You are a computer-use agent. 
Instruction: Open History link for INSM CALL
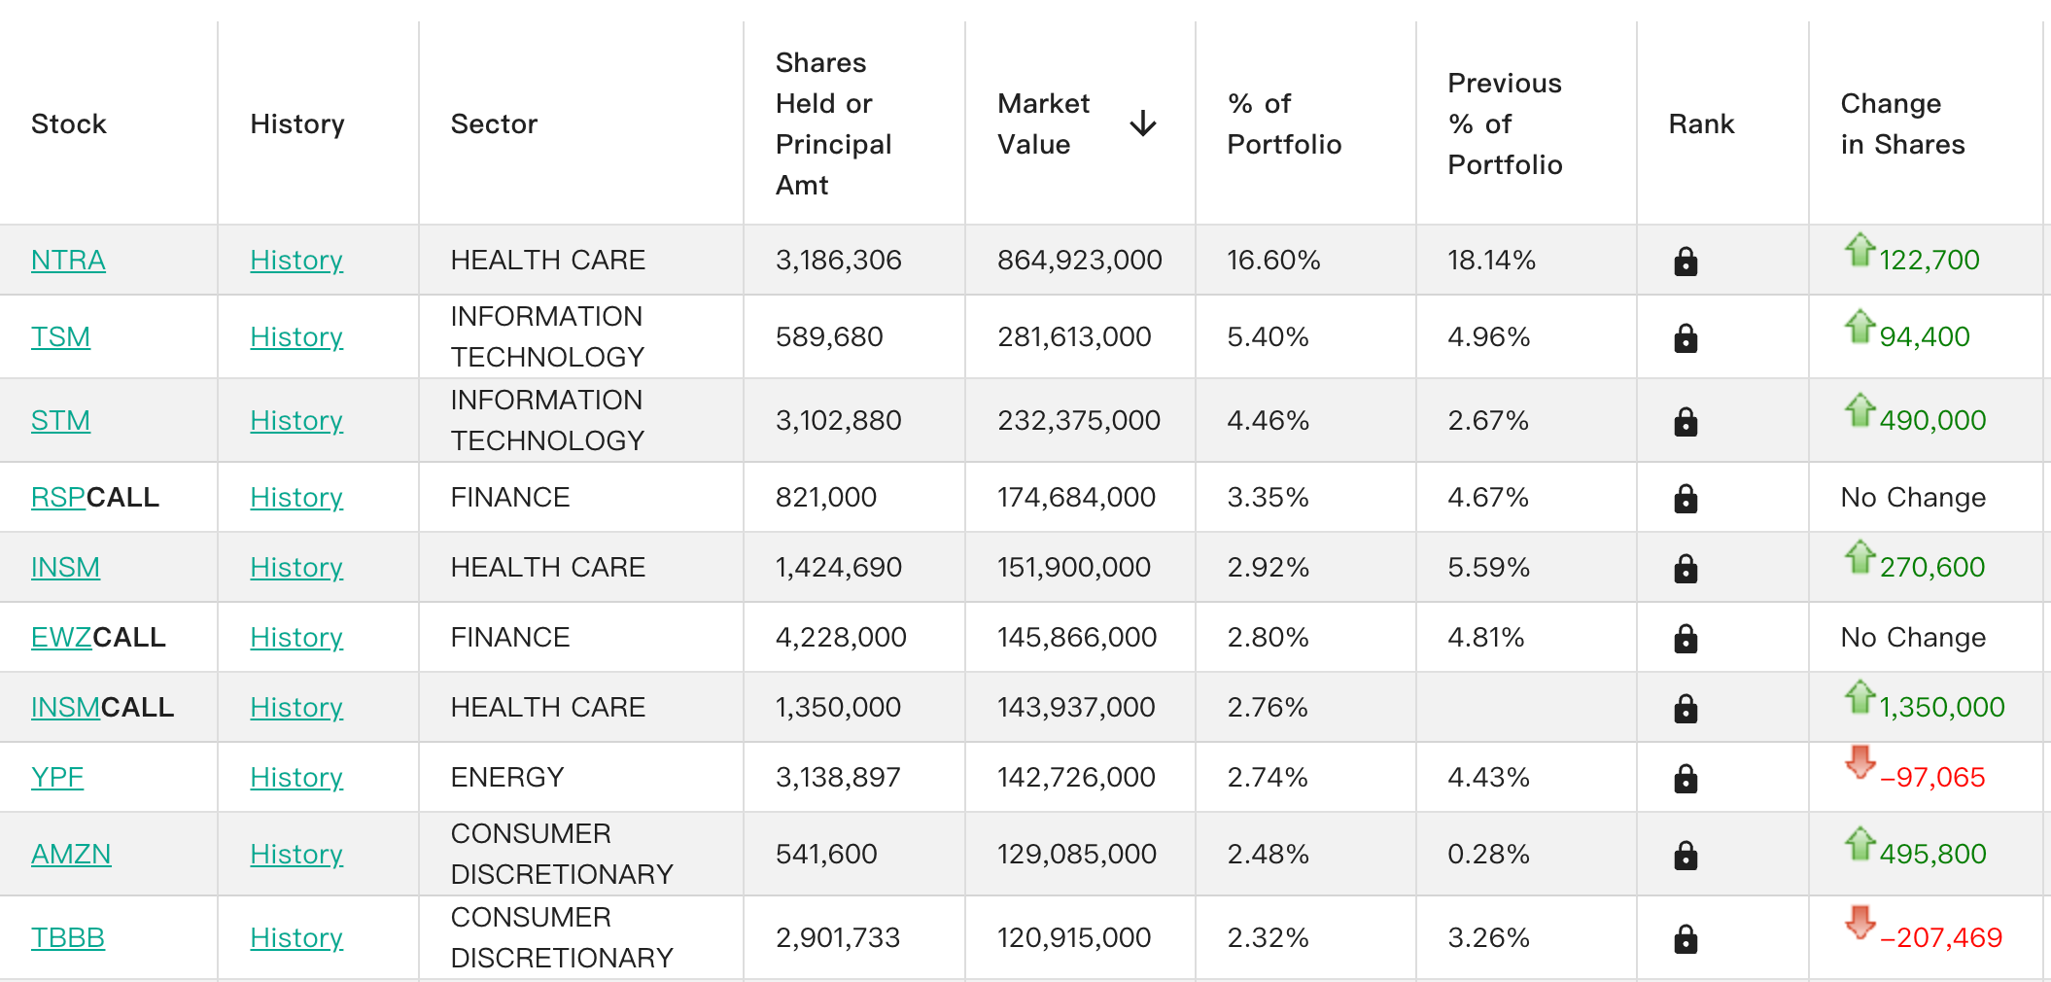(296, 707)
